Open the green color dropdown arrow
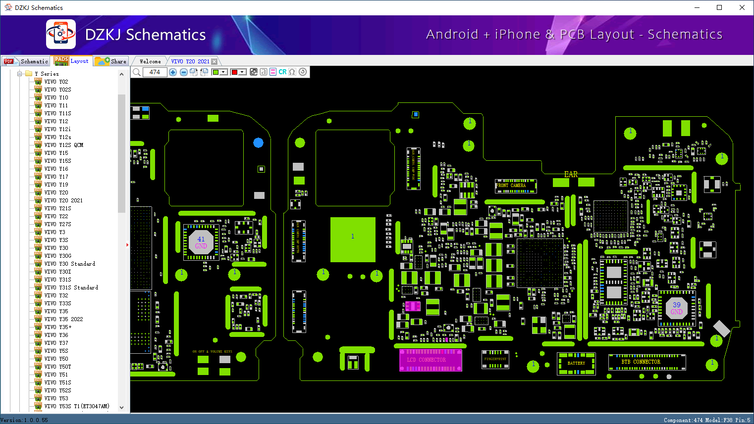This screenshot has height=424, width=754. [223, 72]
